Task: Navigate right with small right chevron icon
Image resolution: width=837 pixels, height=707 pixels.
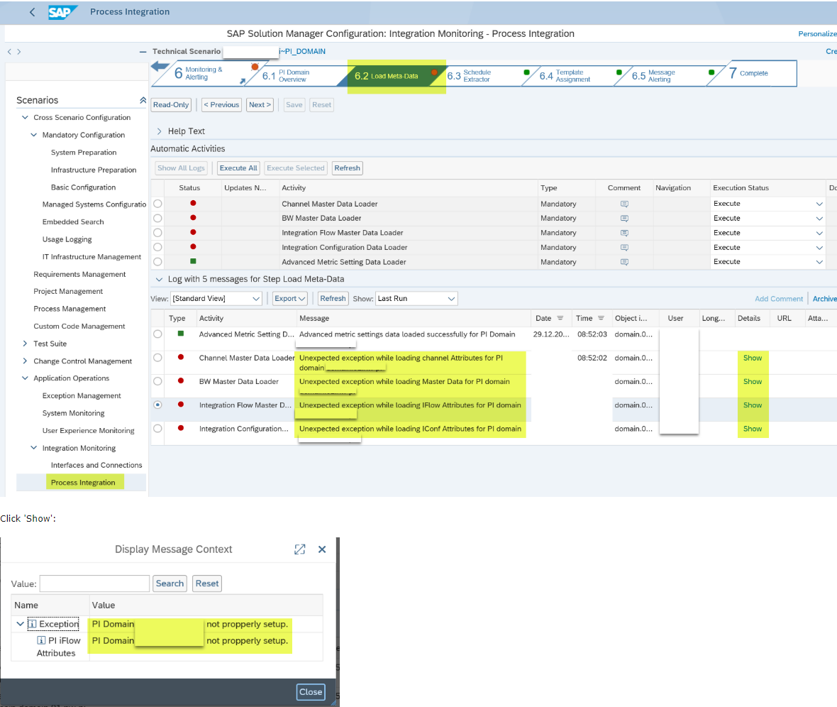Action: tap(18, 52)
